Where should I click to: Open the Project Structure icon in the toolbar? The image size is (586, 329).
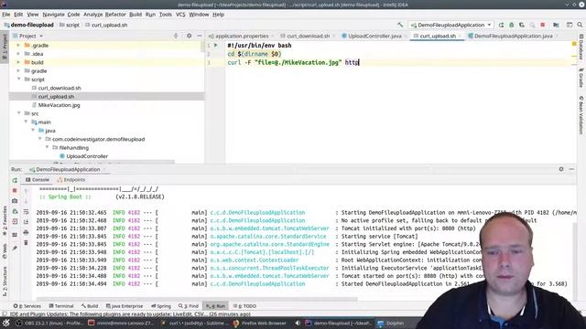coord(556,25)
